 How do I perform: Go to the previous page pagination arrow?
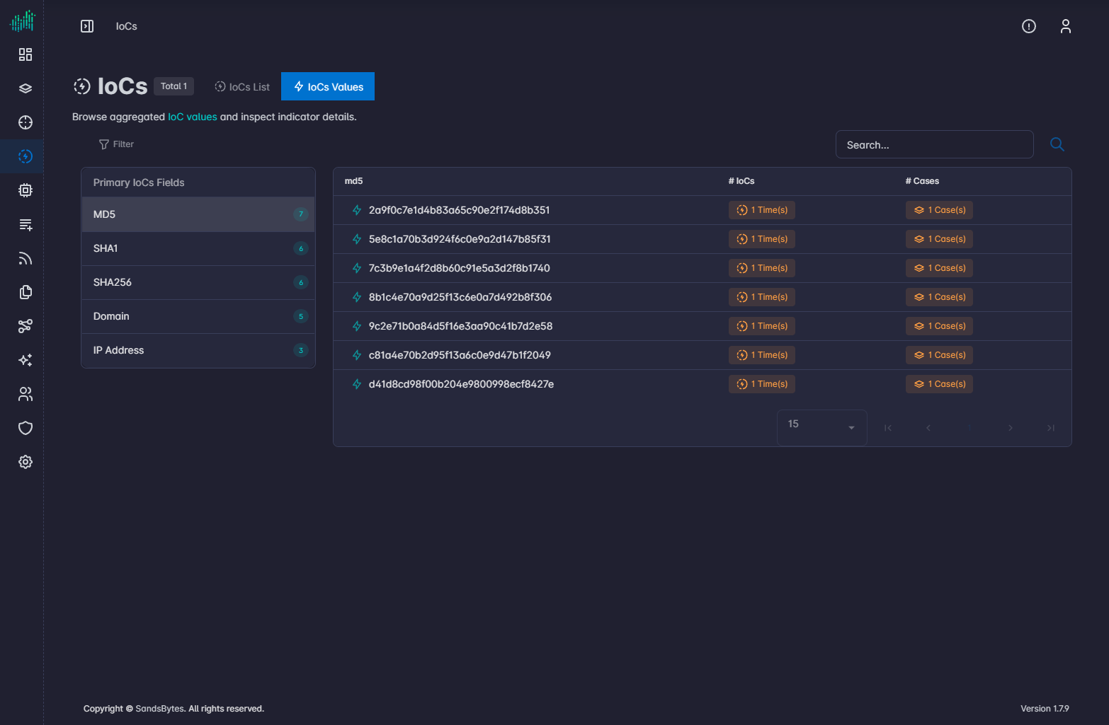[x=928, y=428]
